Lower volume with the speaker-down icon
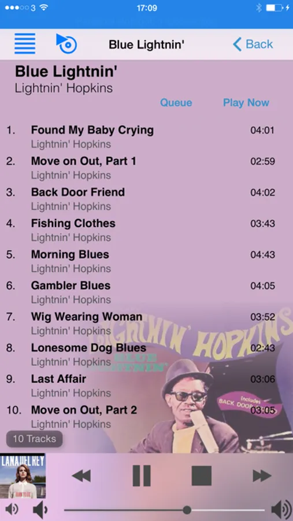 pos(40,509)
